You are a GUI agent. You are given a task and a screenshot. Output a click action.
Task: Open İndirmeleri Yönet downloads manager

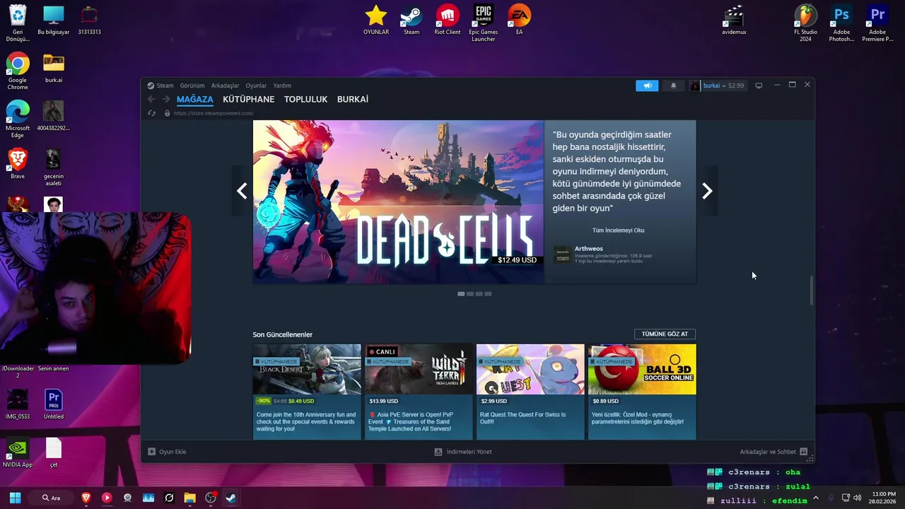click(463, 452)
